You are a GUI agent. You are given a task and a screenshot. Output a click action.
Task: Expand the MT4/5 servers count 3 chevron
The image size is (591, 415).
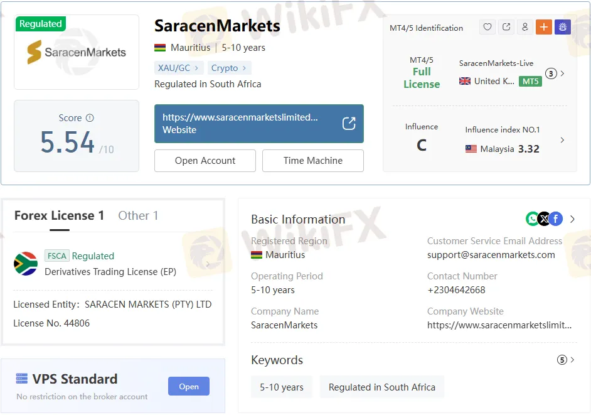(562, 73)
